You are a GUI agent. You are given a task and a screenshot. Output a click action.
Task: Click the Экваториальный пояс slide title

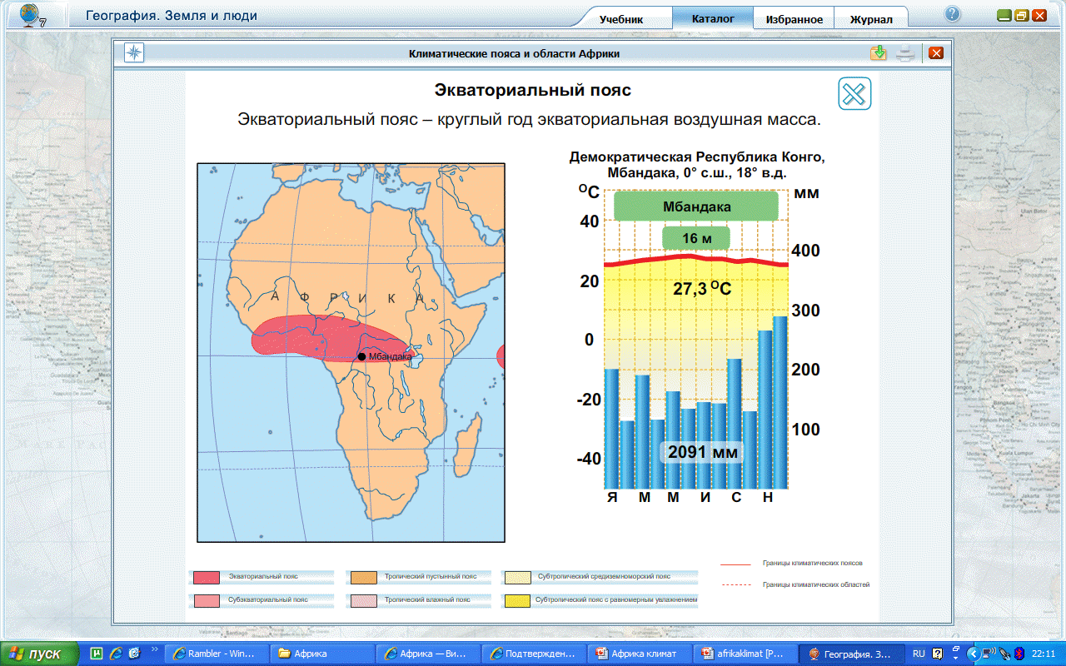point(534,90)
